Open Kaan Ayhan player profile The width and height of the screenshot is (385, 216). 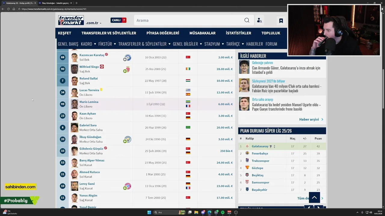click(88, 114)
